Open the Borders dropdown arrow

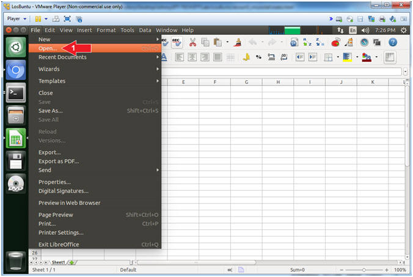338,57
